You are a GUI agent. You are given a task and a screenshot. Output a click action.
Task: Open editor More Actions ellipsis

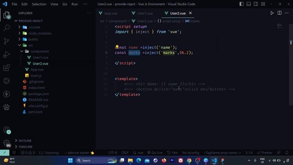point(287,13)
